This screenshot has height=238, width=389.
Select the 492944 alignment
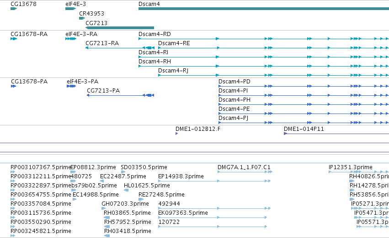point(169,204)
